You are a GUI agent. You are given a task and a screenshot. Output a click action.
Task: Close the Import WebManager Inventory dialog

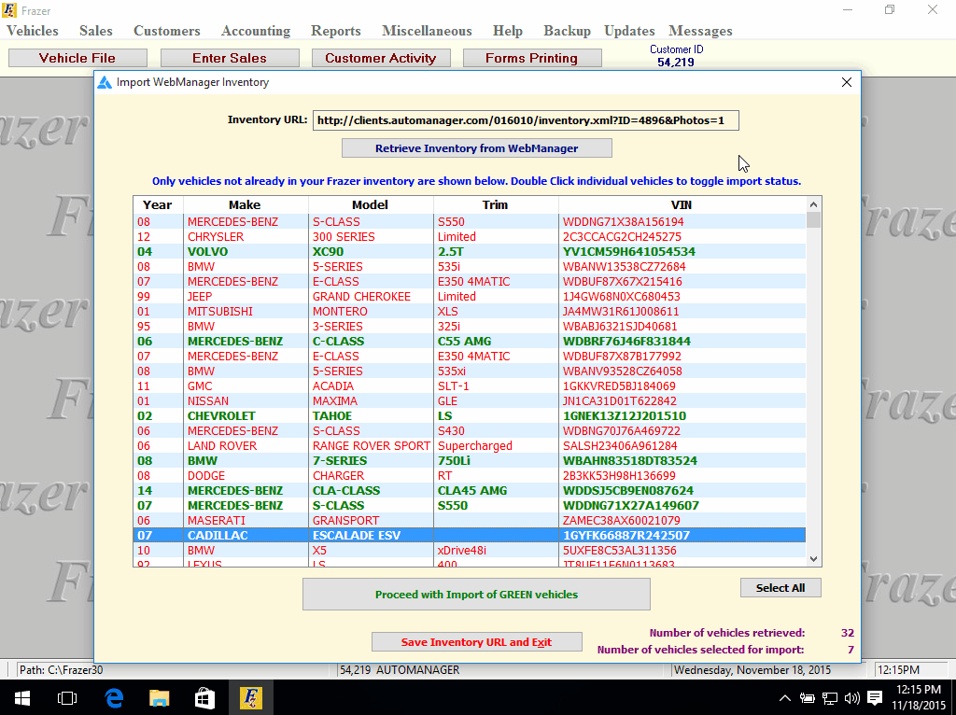click(x=847, y=82)
